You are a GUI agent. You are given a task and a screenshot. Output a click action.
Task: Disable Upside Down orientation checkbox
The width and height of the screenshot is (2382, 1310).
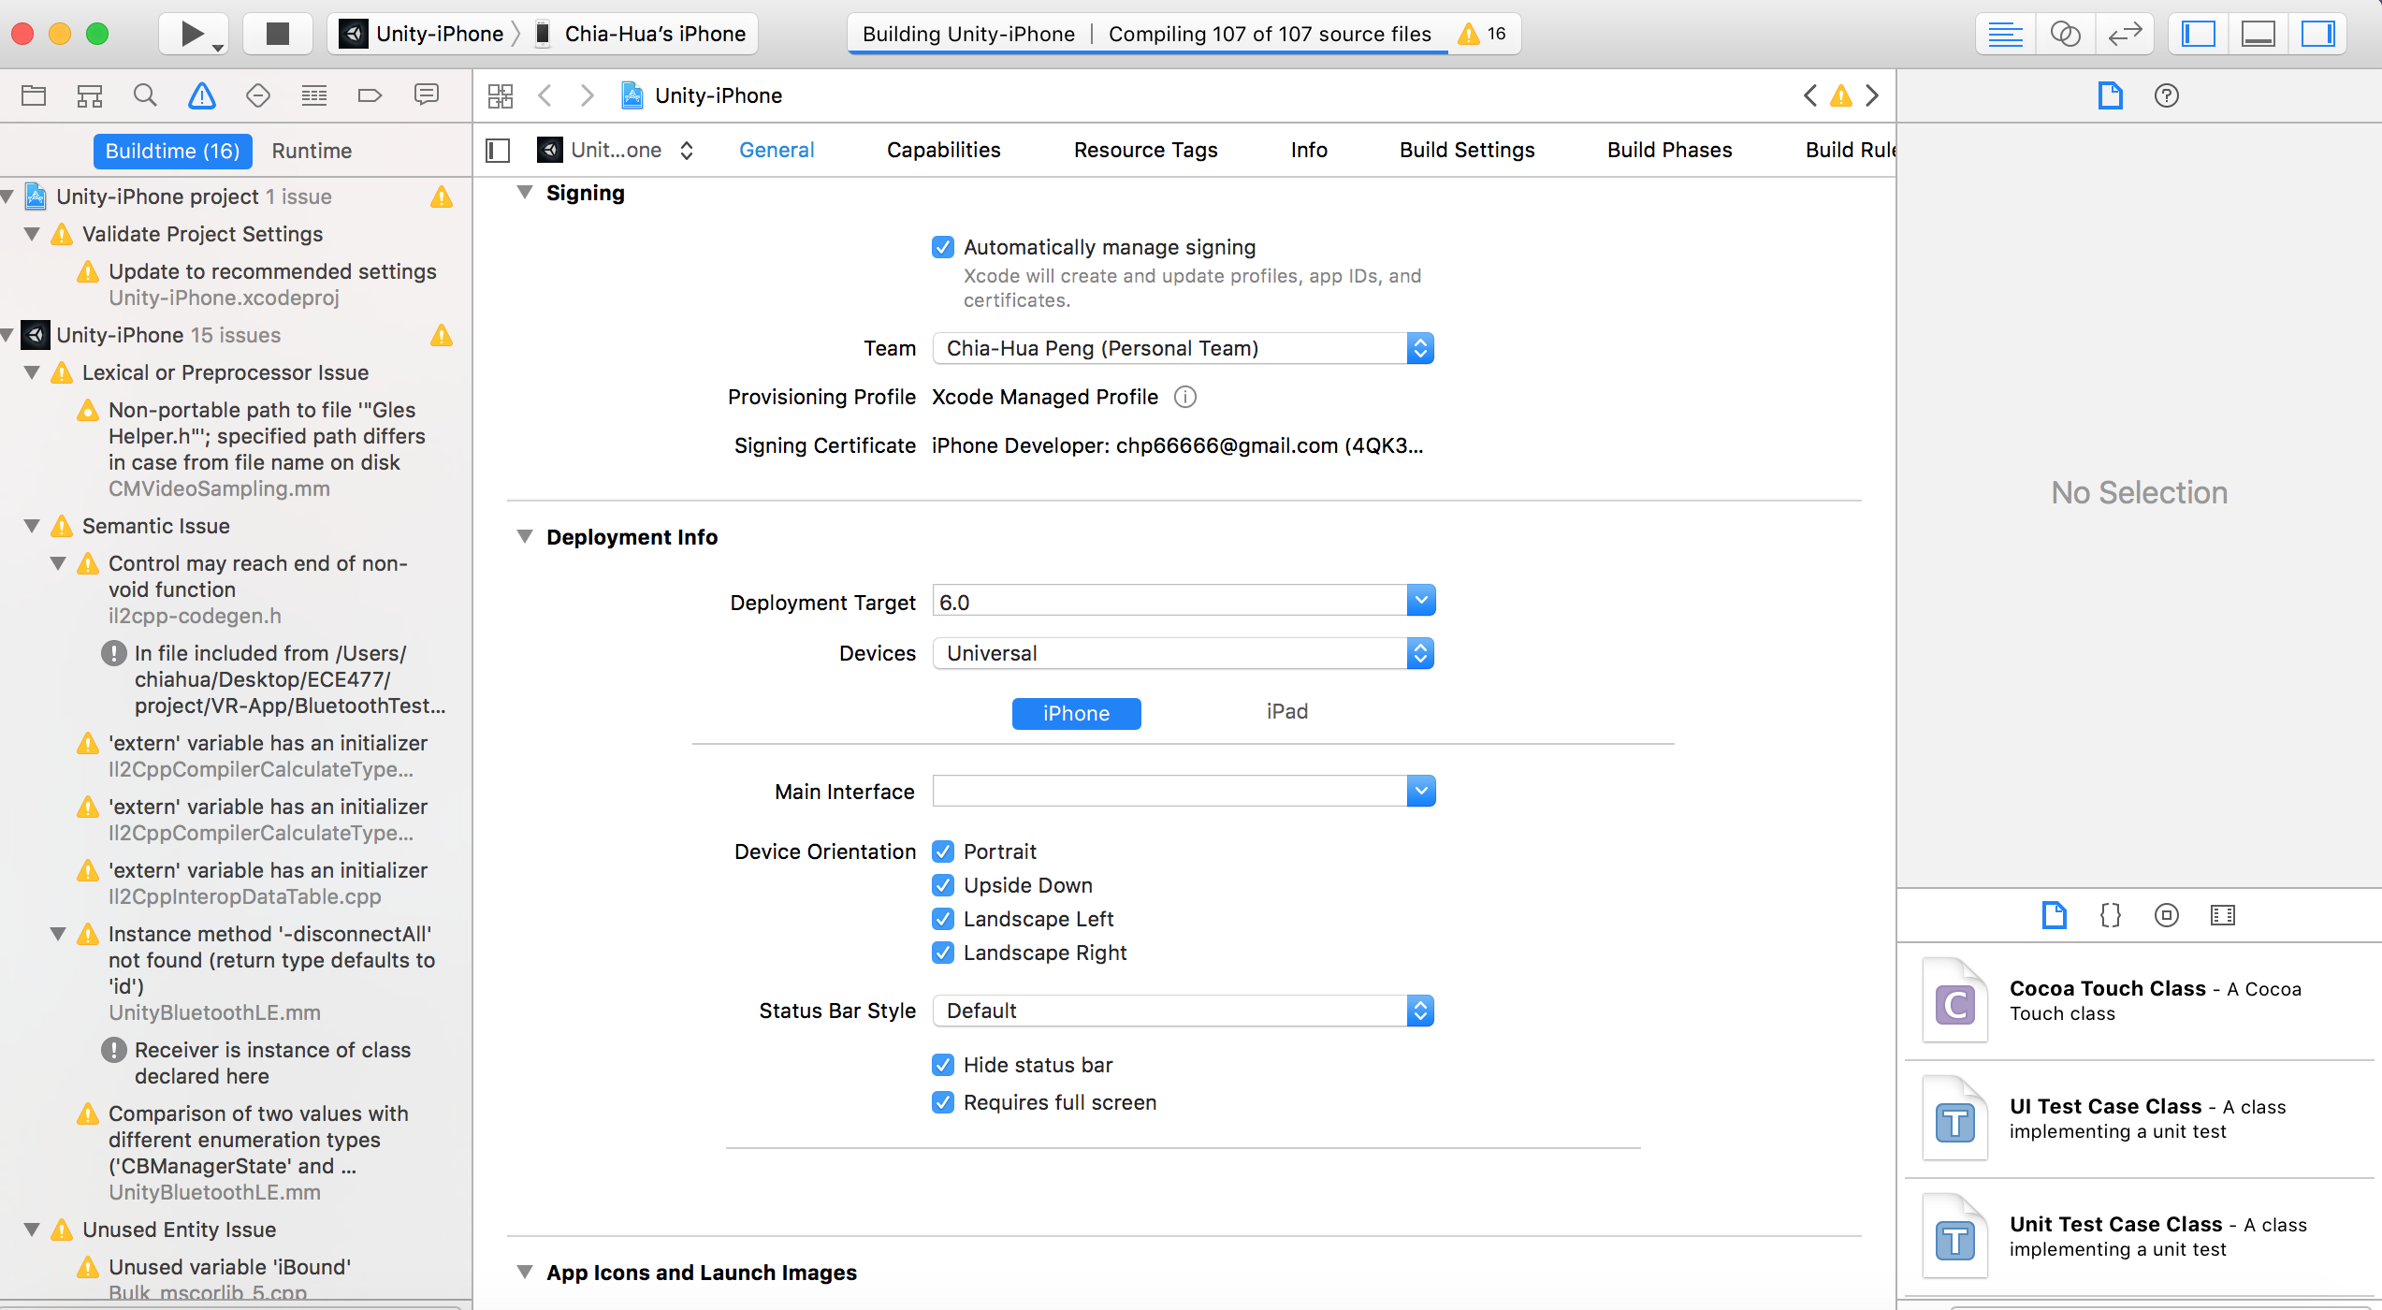point(943,885)
